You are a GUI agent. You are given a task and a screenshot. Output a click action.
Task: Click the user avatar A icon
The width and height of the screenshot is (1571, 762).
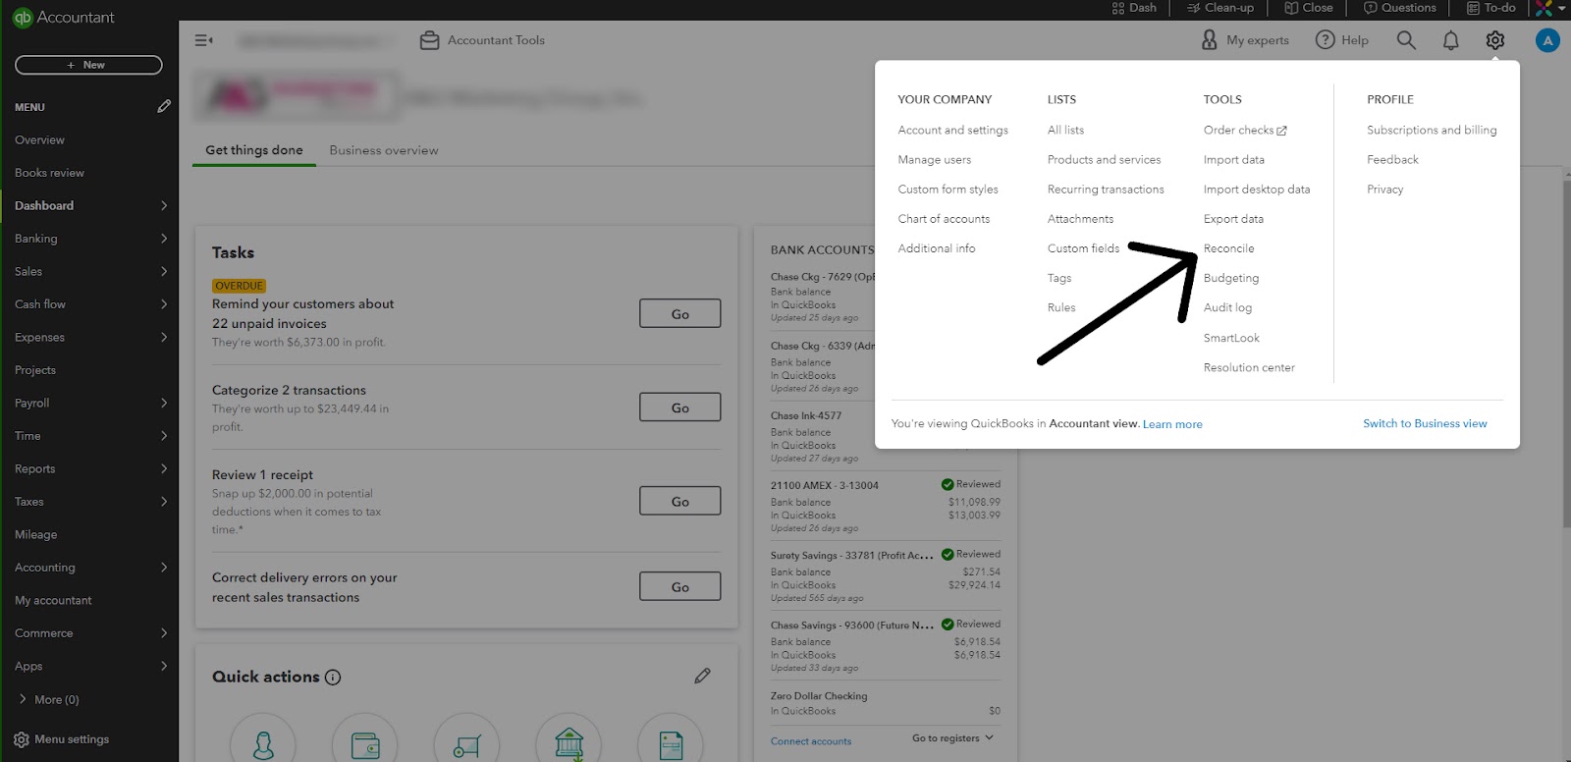[x=1547, y=40]
